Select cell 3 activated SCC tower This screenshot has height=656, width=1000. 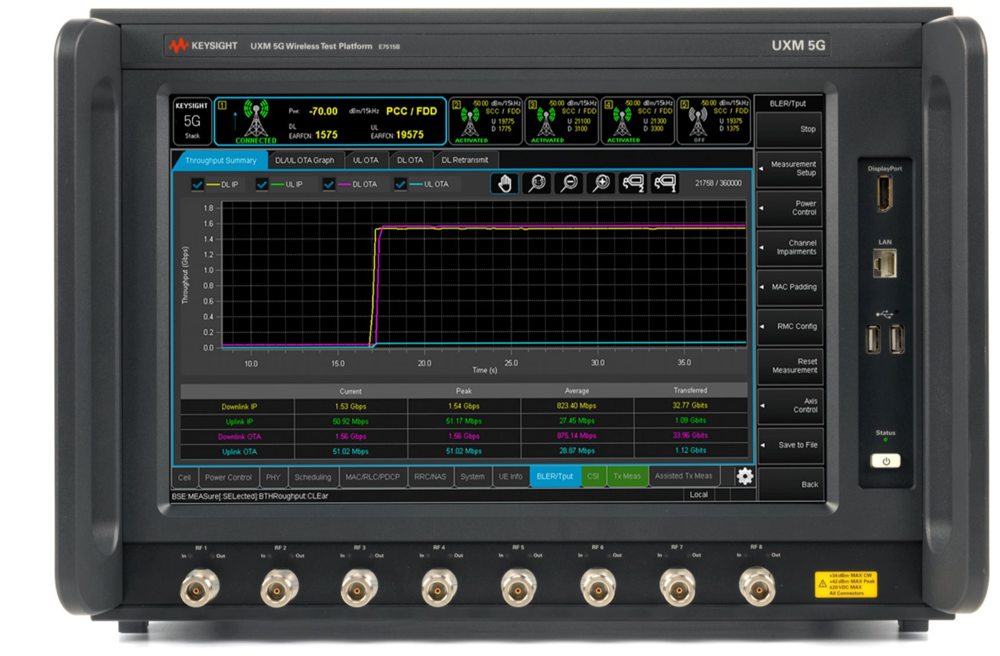(x=547, y=123)
